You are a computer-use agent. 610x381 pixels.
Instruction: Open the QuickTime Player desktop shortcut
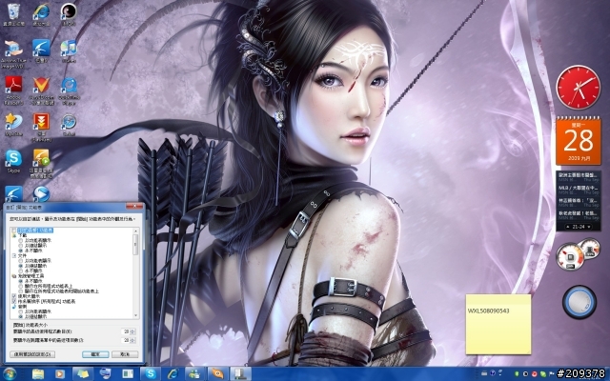(x=69, y=90)
